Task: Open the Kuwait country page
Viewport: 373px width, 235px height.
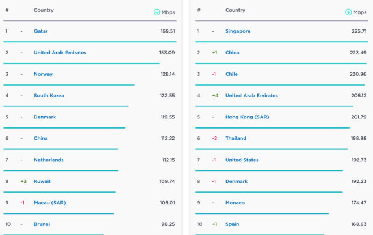Action: [42, 181]
